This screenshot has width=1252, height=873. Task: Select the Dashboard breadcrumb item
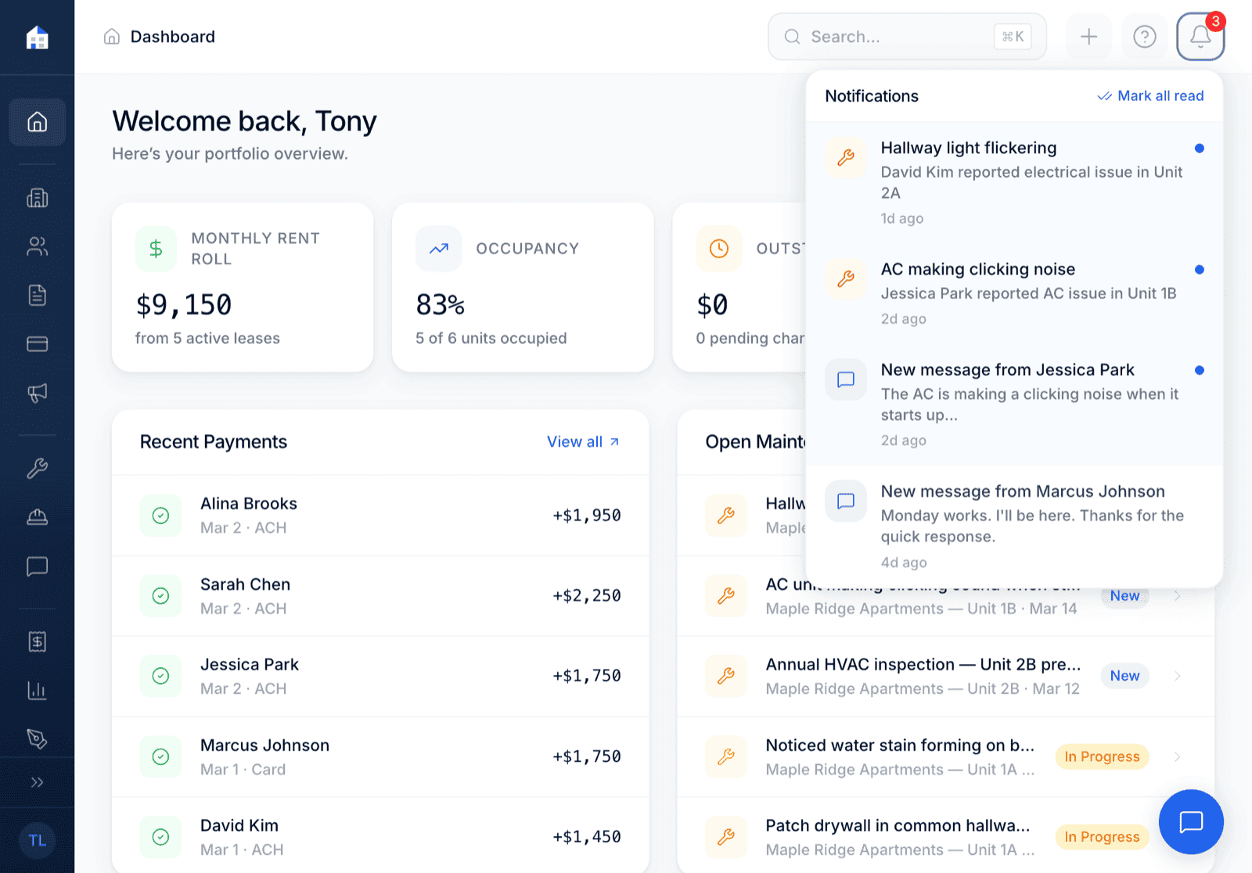click(172, 36)
